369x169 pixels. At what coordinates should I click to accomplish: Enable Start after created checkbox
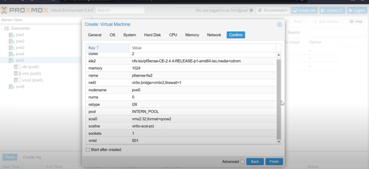tap(88, 150)
